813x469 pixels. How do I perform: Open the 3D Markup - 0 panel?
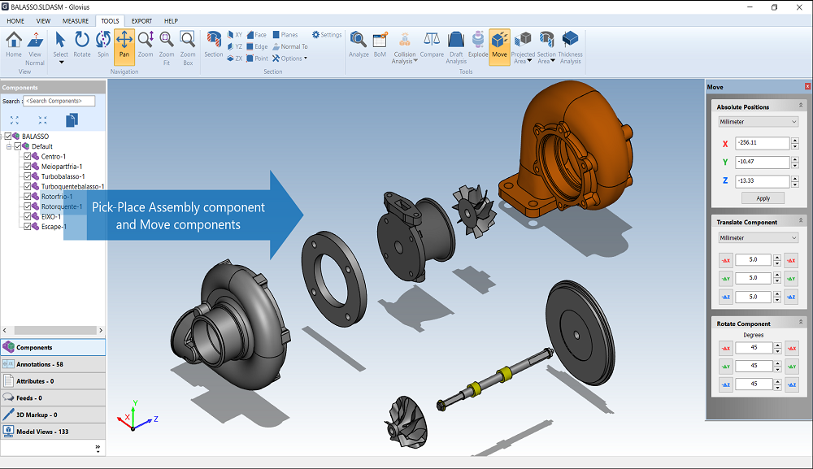[53, 415]
